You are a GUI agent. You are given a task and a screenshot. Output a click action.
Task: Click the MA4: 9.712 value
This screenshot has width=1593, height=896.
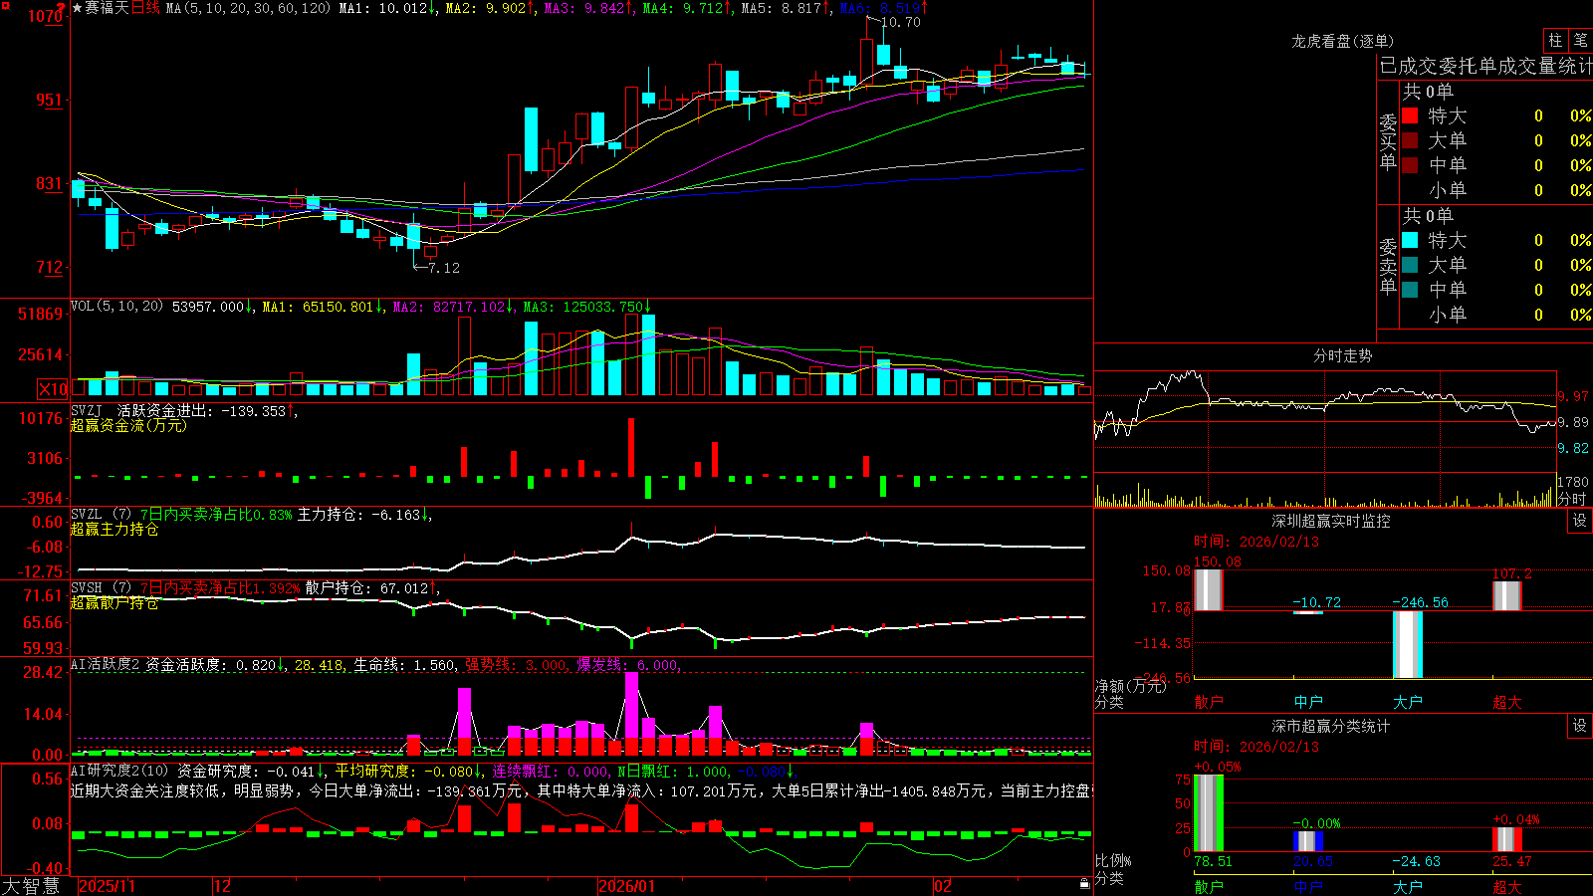[x=688, y=8]
